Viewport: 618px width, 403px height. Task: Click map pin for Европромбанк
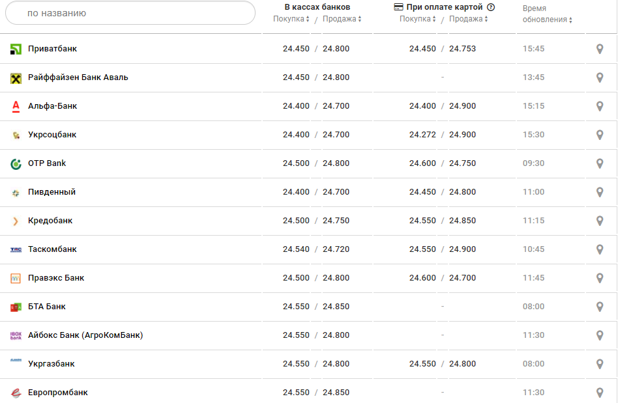[x=600, y=393]
